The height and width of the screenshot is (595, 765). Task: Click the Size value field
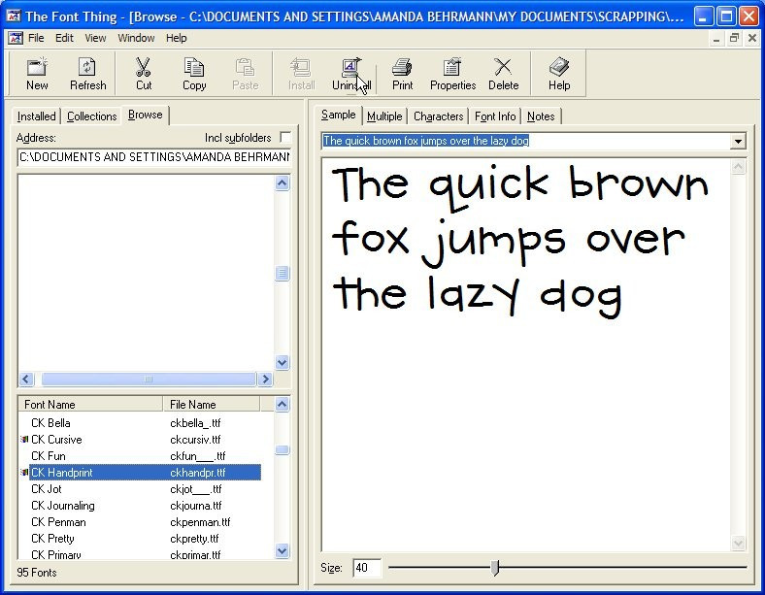tap(366, 568)
